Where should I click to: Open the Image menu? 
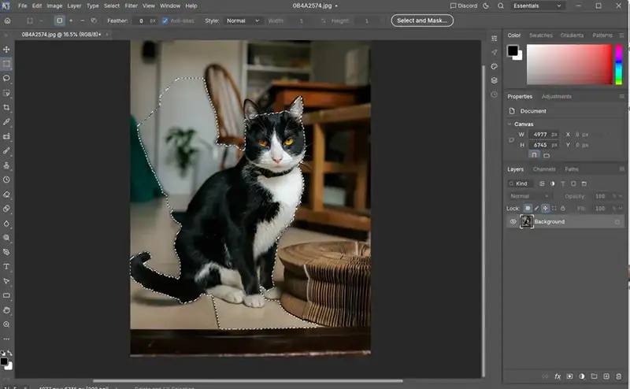(54, 6)
